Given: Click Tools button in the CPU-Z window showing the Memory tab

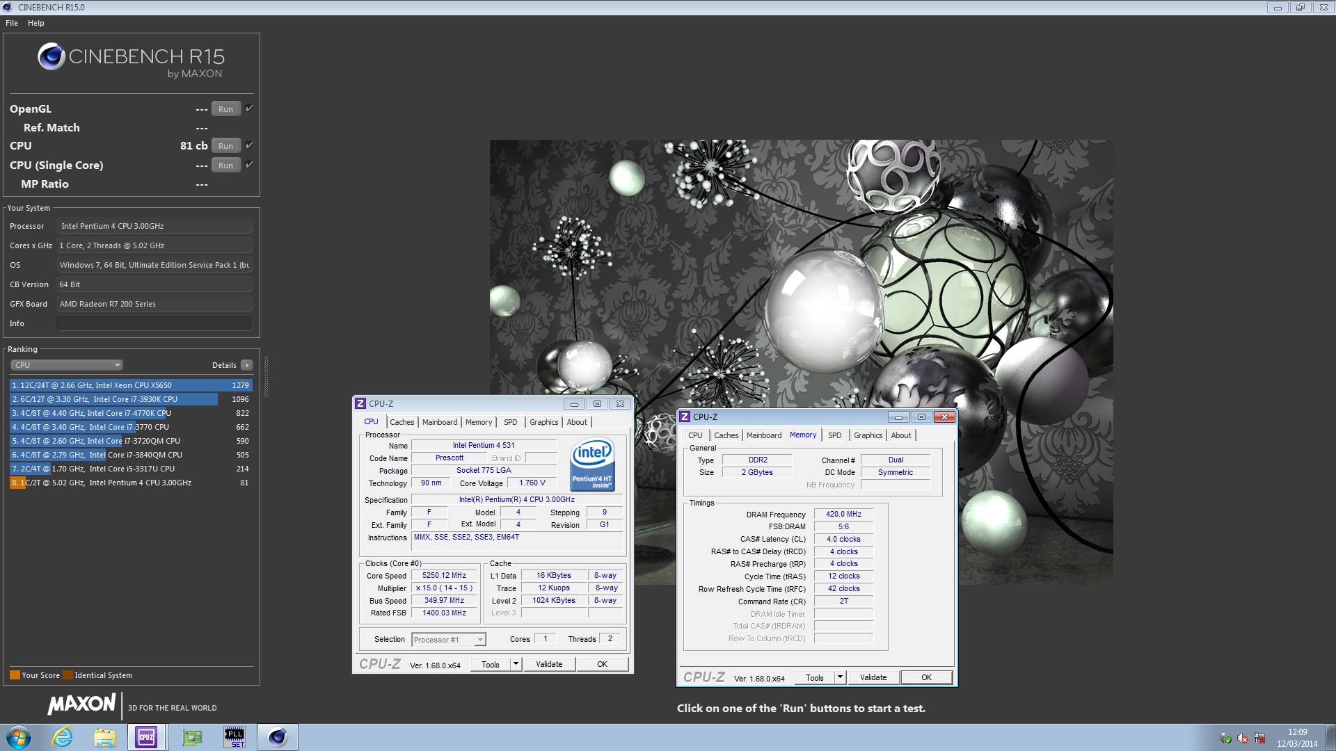Looking at the screenshot, I should coord(815,677).
